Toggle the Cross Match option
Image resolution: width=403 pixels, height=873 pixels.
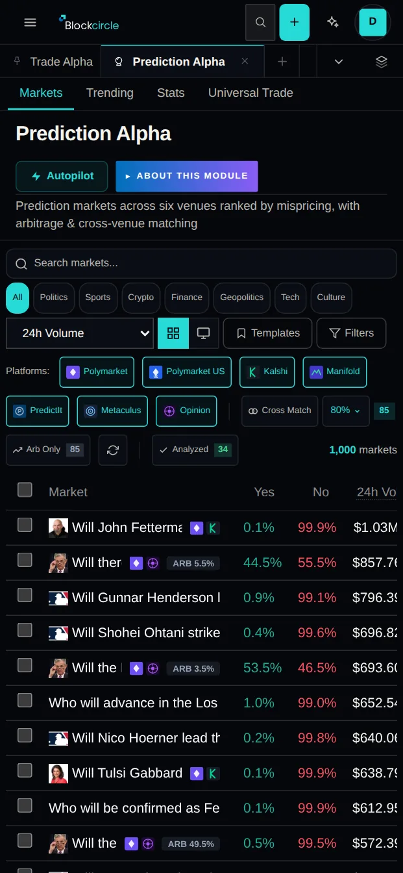point(280,411)
